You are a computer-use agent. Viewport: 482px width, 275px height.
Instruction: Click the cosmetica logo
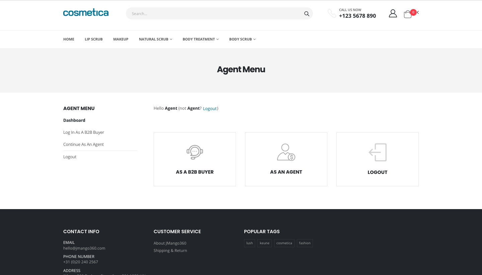pos(86,13)
